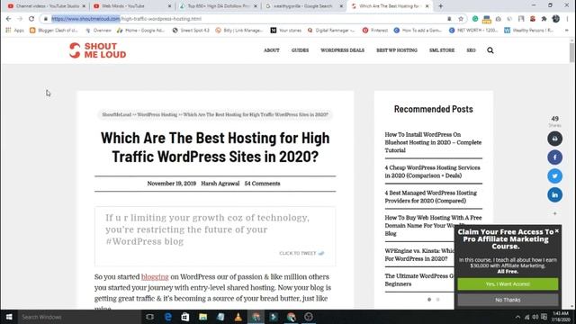Close the affiliate marketing popup
The image size is (576, 324).
tap(557, 230)
